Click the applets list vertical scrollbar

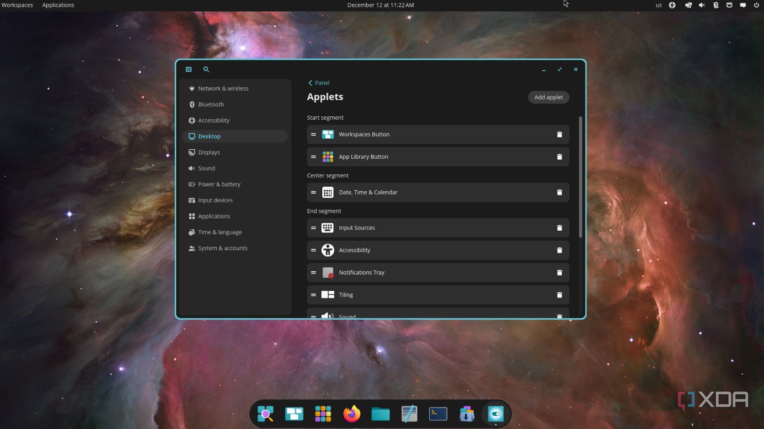(x=581, y=177)
